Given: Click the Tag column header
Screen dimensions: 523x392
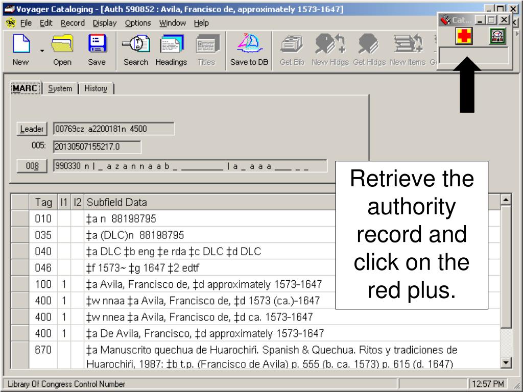Looking at the screenshot, I should pos(43,202).
